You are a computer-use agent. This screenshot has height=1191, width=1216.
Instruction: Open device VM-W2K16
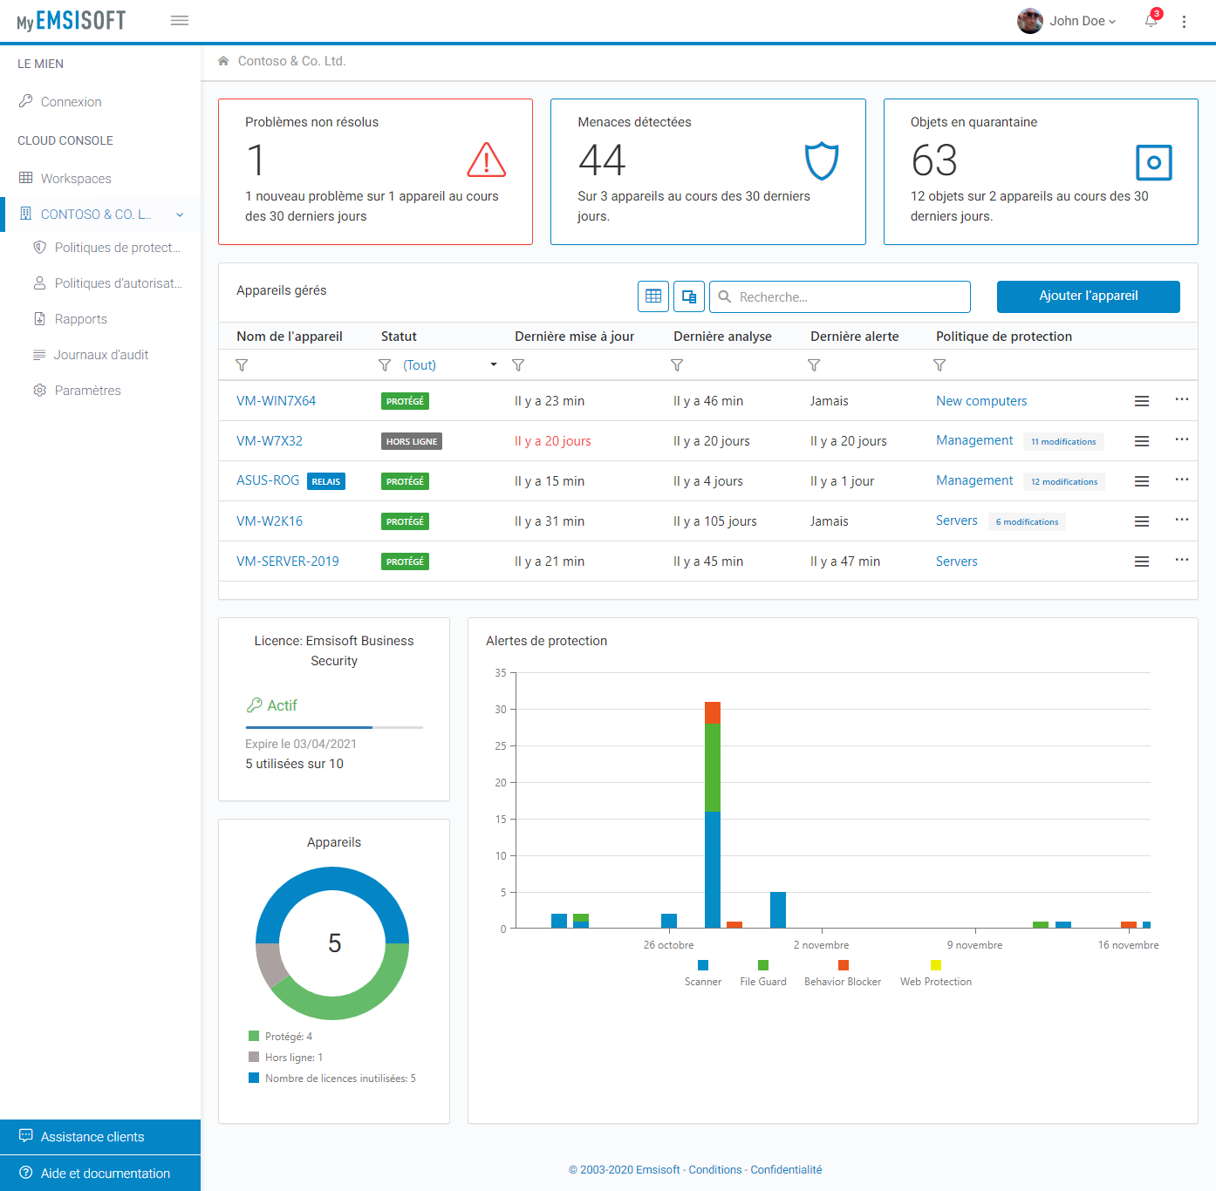pos(270,521)
